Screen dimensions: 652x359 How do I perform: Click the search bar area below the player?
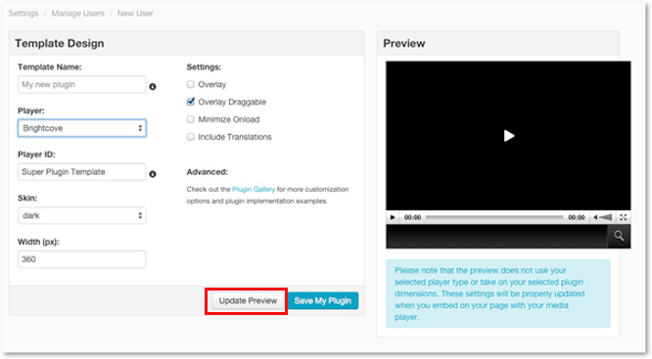click(497, 237)
